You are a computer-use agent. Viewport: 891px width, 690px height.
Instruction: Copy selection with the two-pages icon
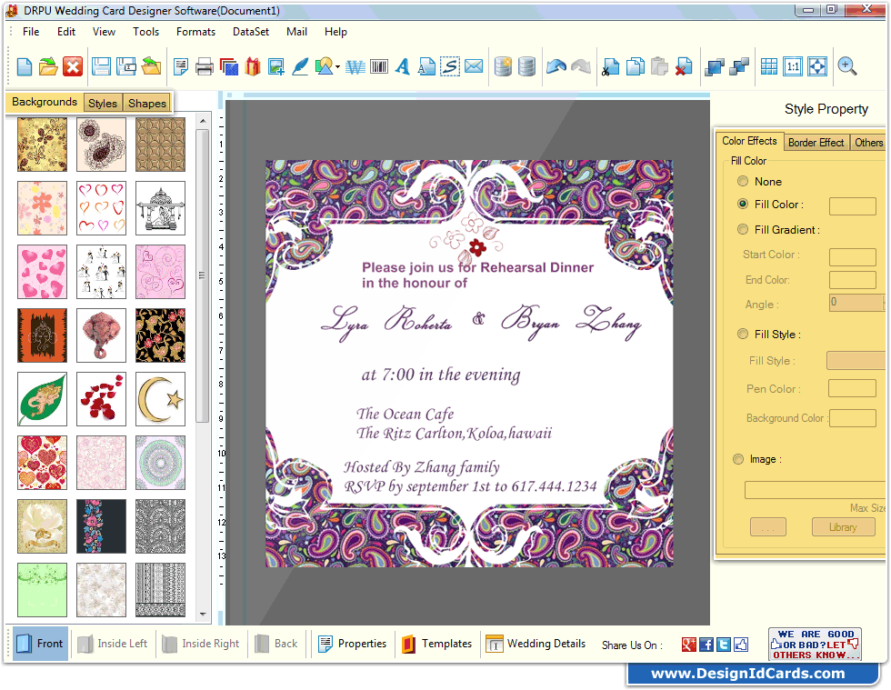point(636,67)
